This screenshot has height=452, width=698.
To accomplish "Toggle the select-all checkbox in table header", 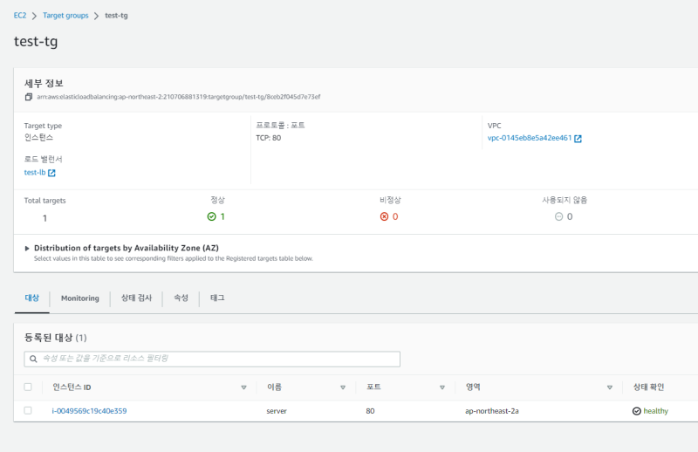I will point(28,387).
